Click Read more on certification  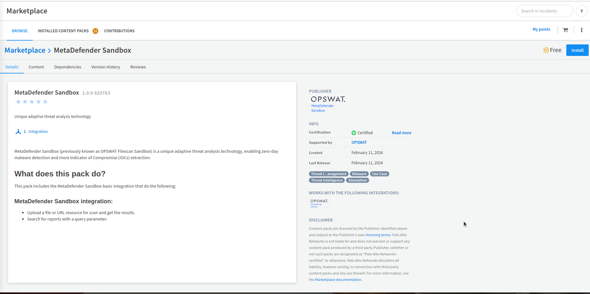click(x=401, y=133)
